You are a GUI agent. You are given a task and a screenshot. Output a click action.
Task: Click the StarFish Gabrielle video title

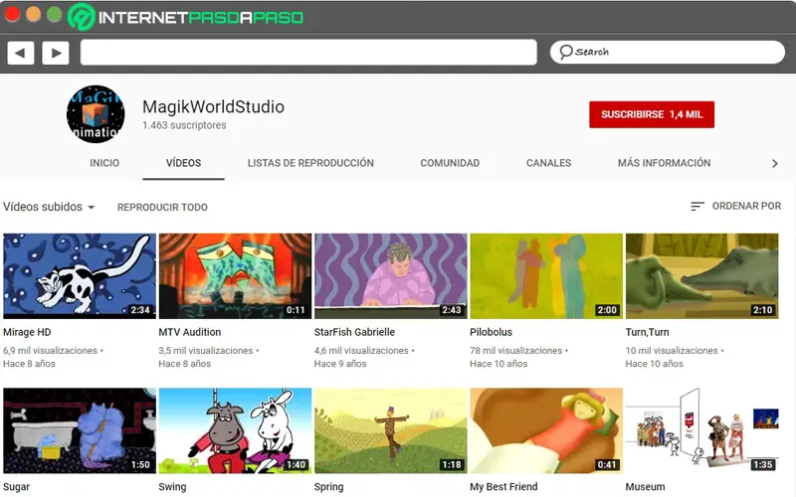[354, 332]
